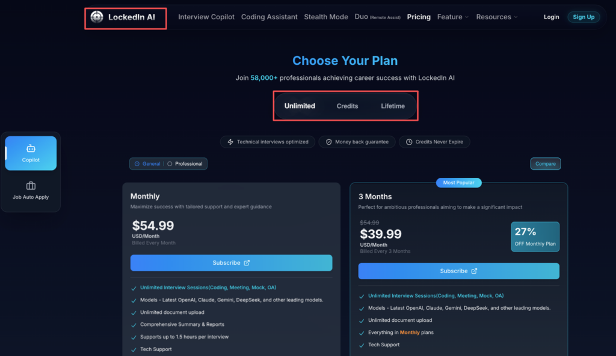Click the Stealth Mode navigation item

coord(326,17)
